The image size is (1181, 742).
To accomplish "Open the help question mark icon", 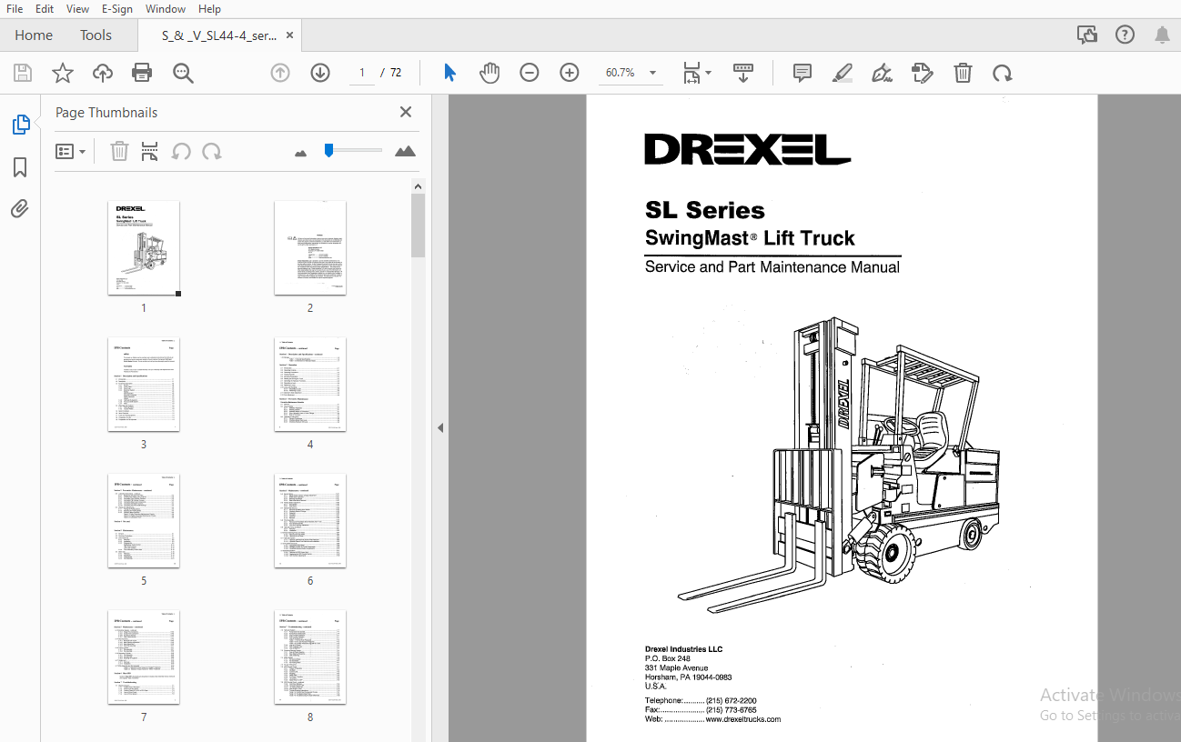I will pos(1125,35).
